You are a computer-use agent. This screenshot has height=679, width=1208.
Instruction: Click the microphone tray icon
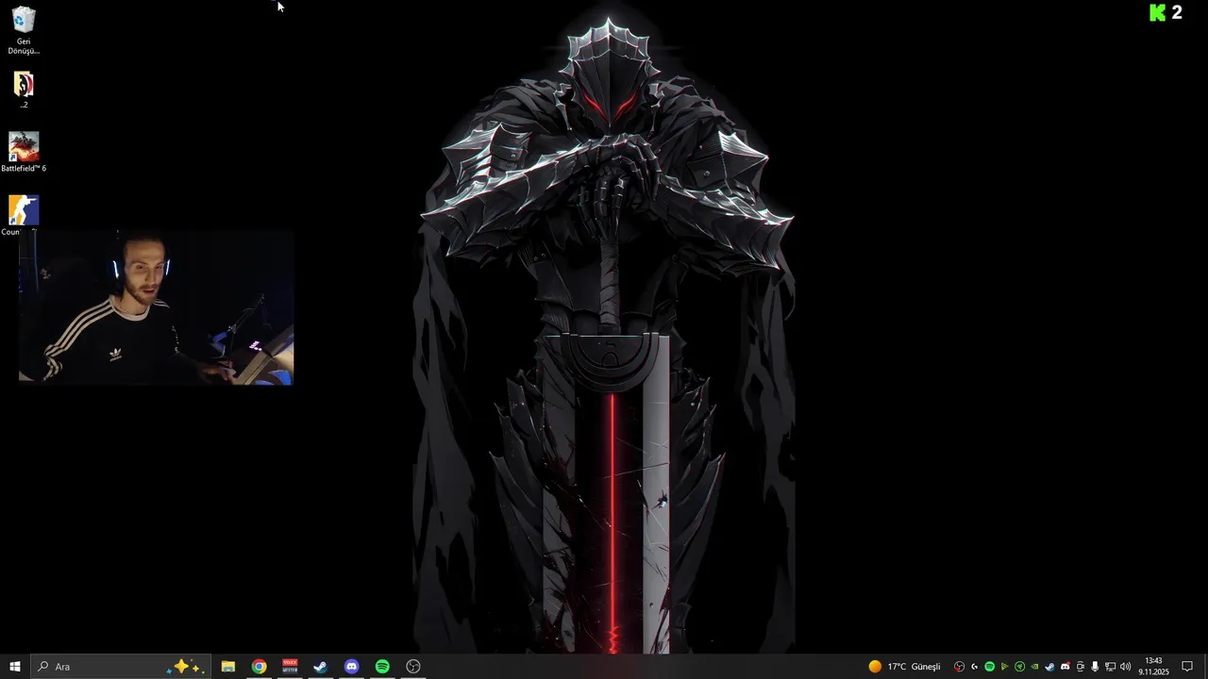[1095, 667]
